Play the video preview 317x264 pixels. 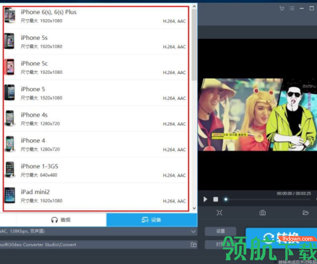point(205,199)
